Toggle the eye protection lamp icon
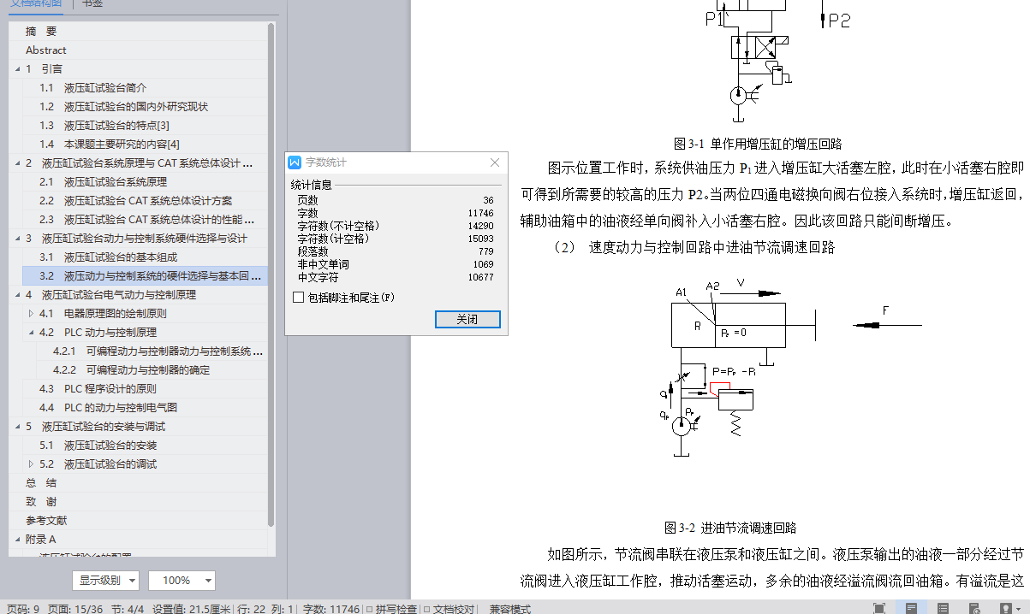 tap(1005, 608)
